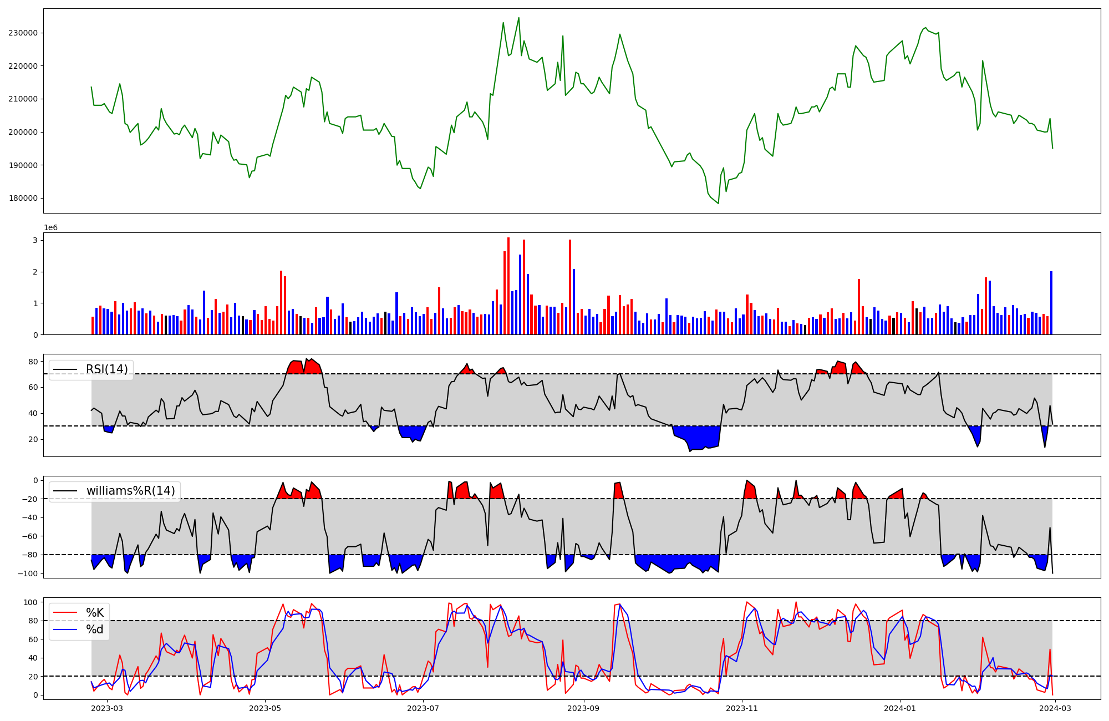Click the 180000 price axis tick label
This screenshot has height=721, width=1109.
coord(23,199)
